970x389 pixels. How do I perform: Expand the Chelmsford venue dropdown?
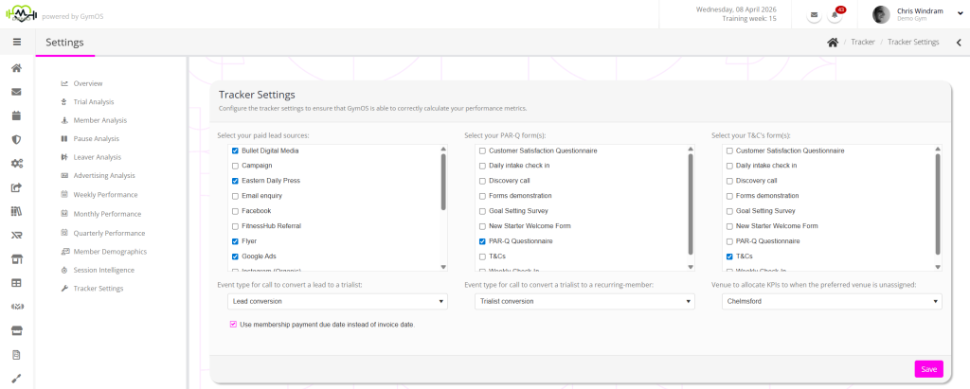click(830, 301)
